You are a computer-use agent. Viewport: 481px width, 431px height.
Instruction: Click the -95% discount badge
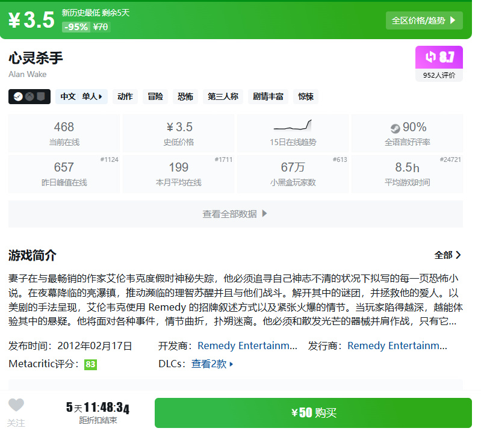[x=76, y=27]
